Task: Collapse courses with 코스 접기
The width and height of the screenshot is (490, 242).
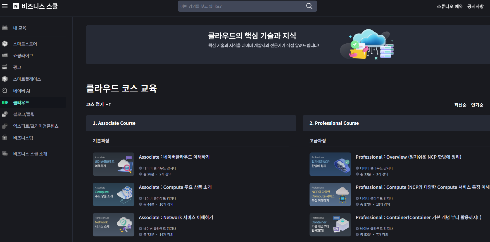Action: click(95, 104)
